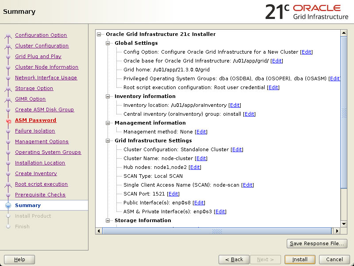Go to the Root script execution step
The width and height of the screenshot is (354, 266).
click(41, 184)
